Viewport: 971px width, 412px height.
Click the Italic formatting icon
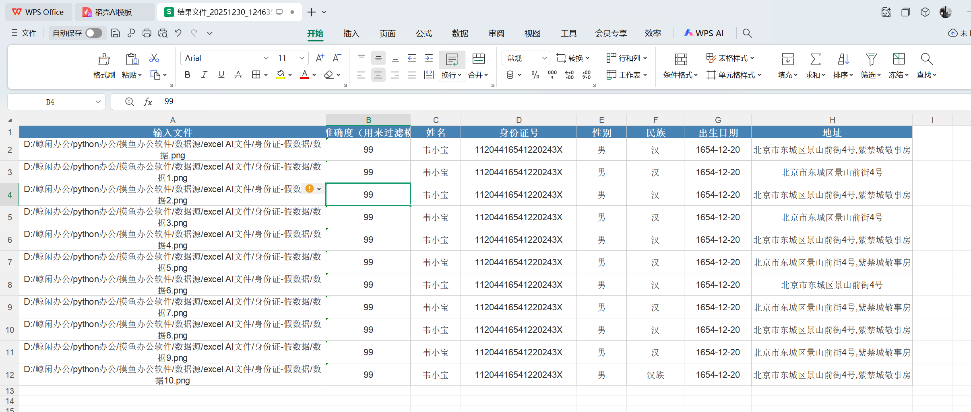204,75
